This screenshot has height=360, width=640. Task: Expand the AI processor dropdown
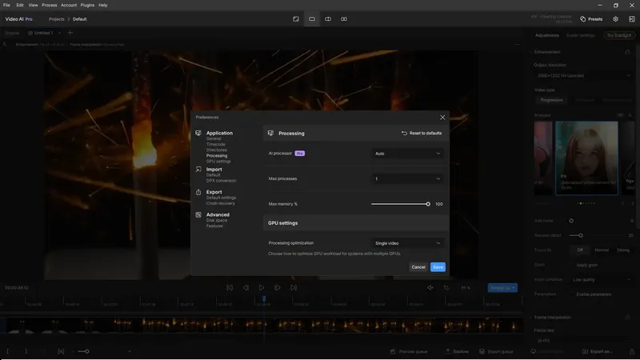(x=407, y=153)
